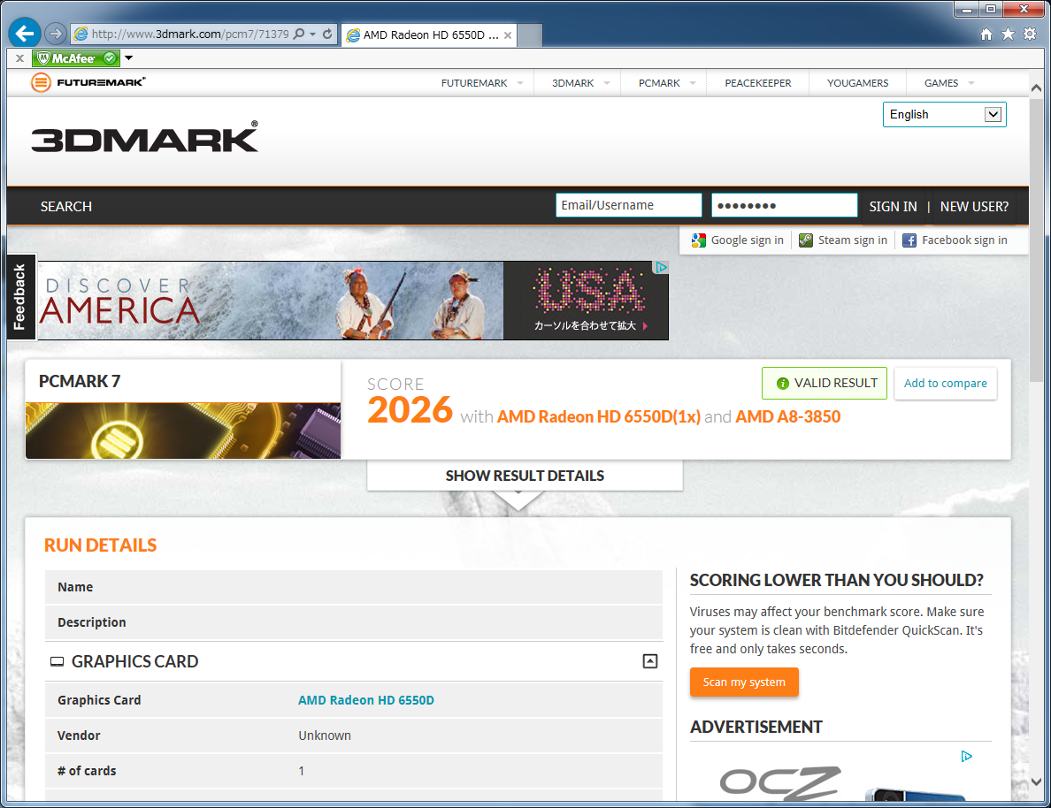Screen dimensions: 1051x808
Task: Open browser Tools gear icon
Action: (1030, 34)
